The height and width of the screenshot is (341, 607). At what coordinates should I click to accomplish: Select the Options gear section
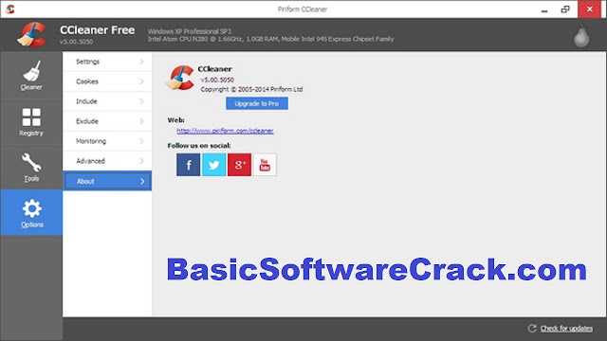[31, 212]
